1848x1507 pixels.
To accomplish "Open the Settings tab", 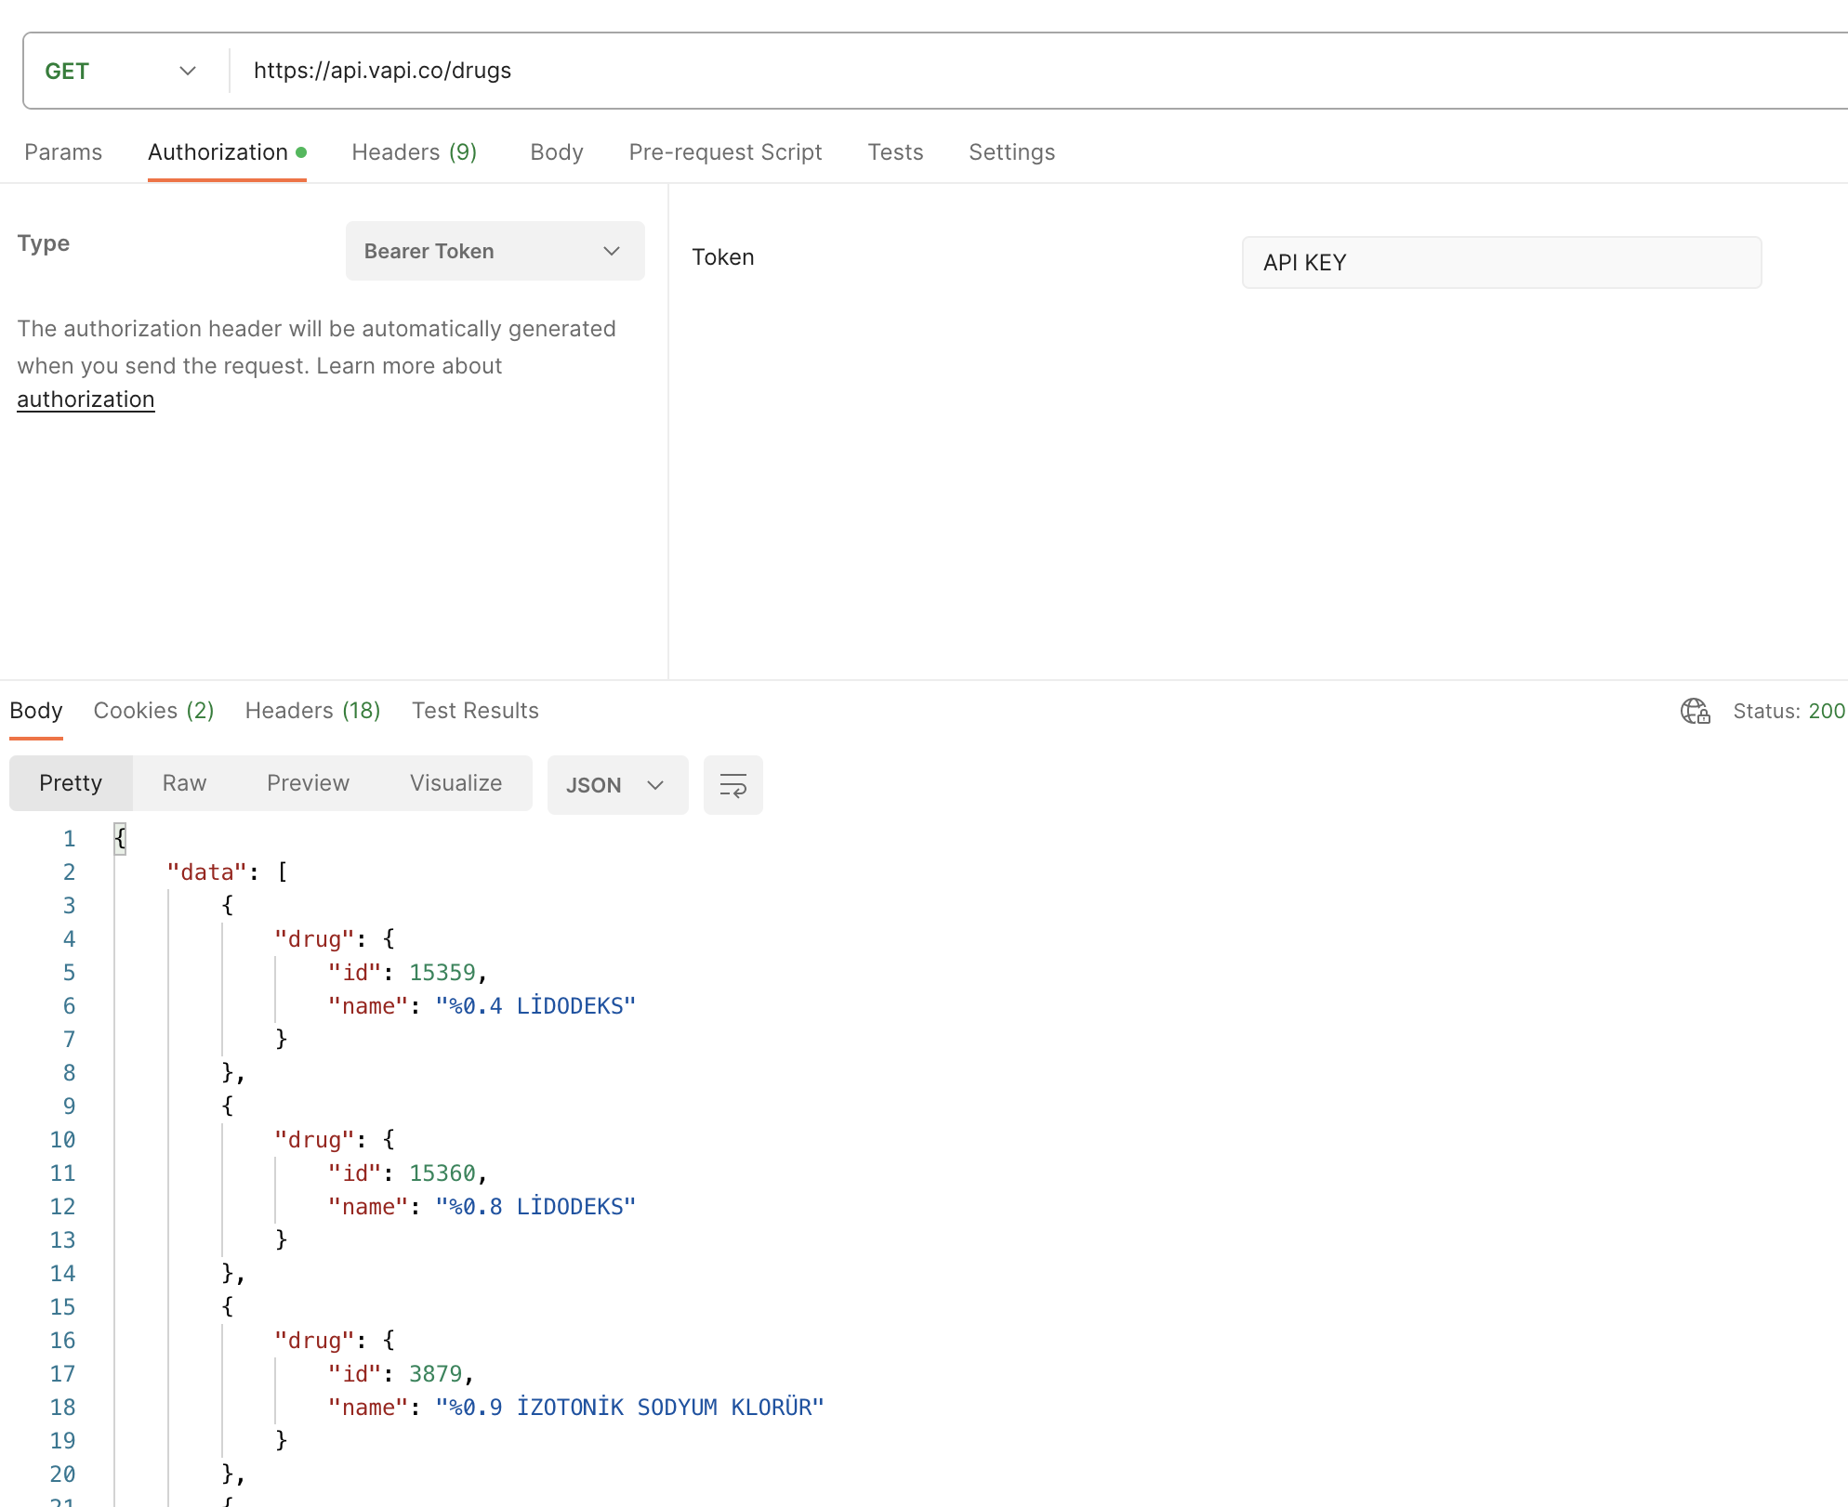I will [1011, 152].
